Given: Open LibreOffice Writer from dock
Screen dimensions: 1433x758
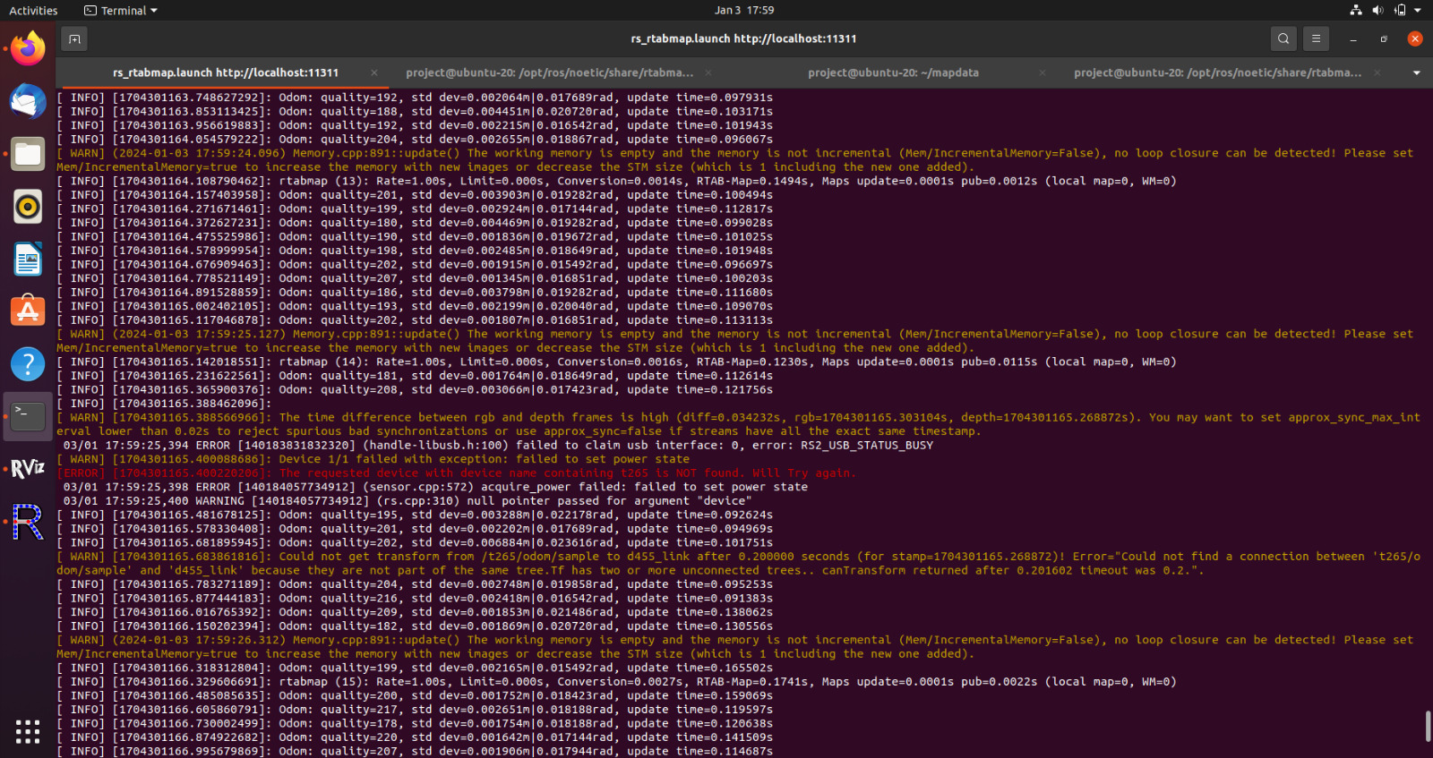Looking at the screenshot, I should (28, 260).
